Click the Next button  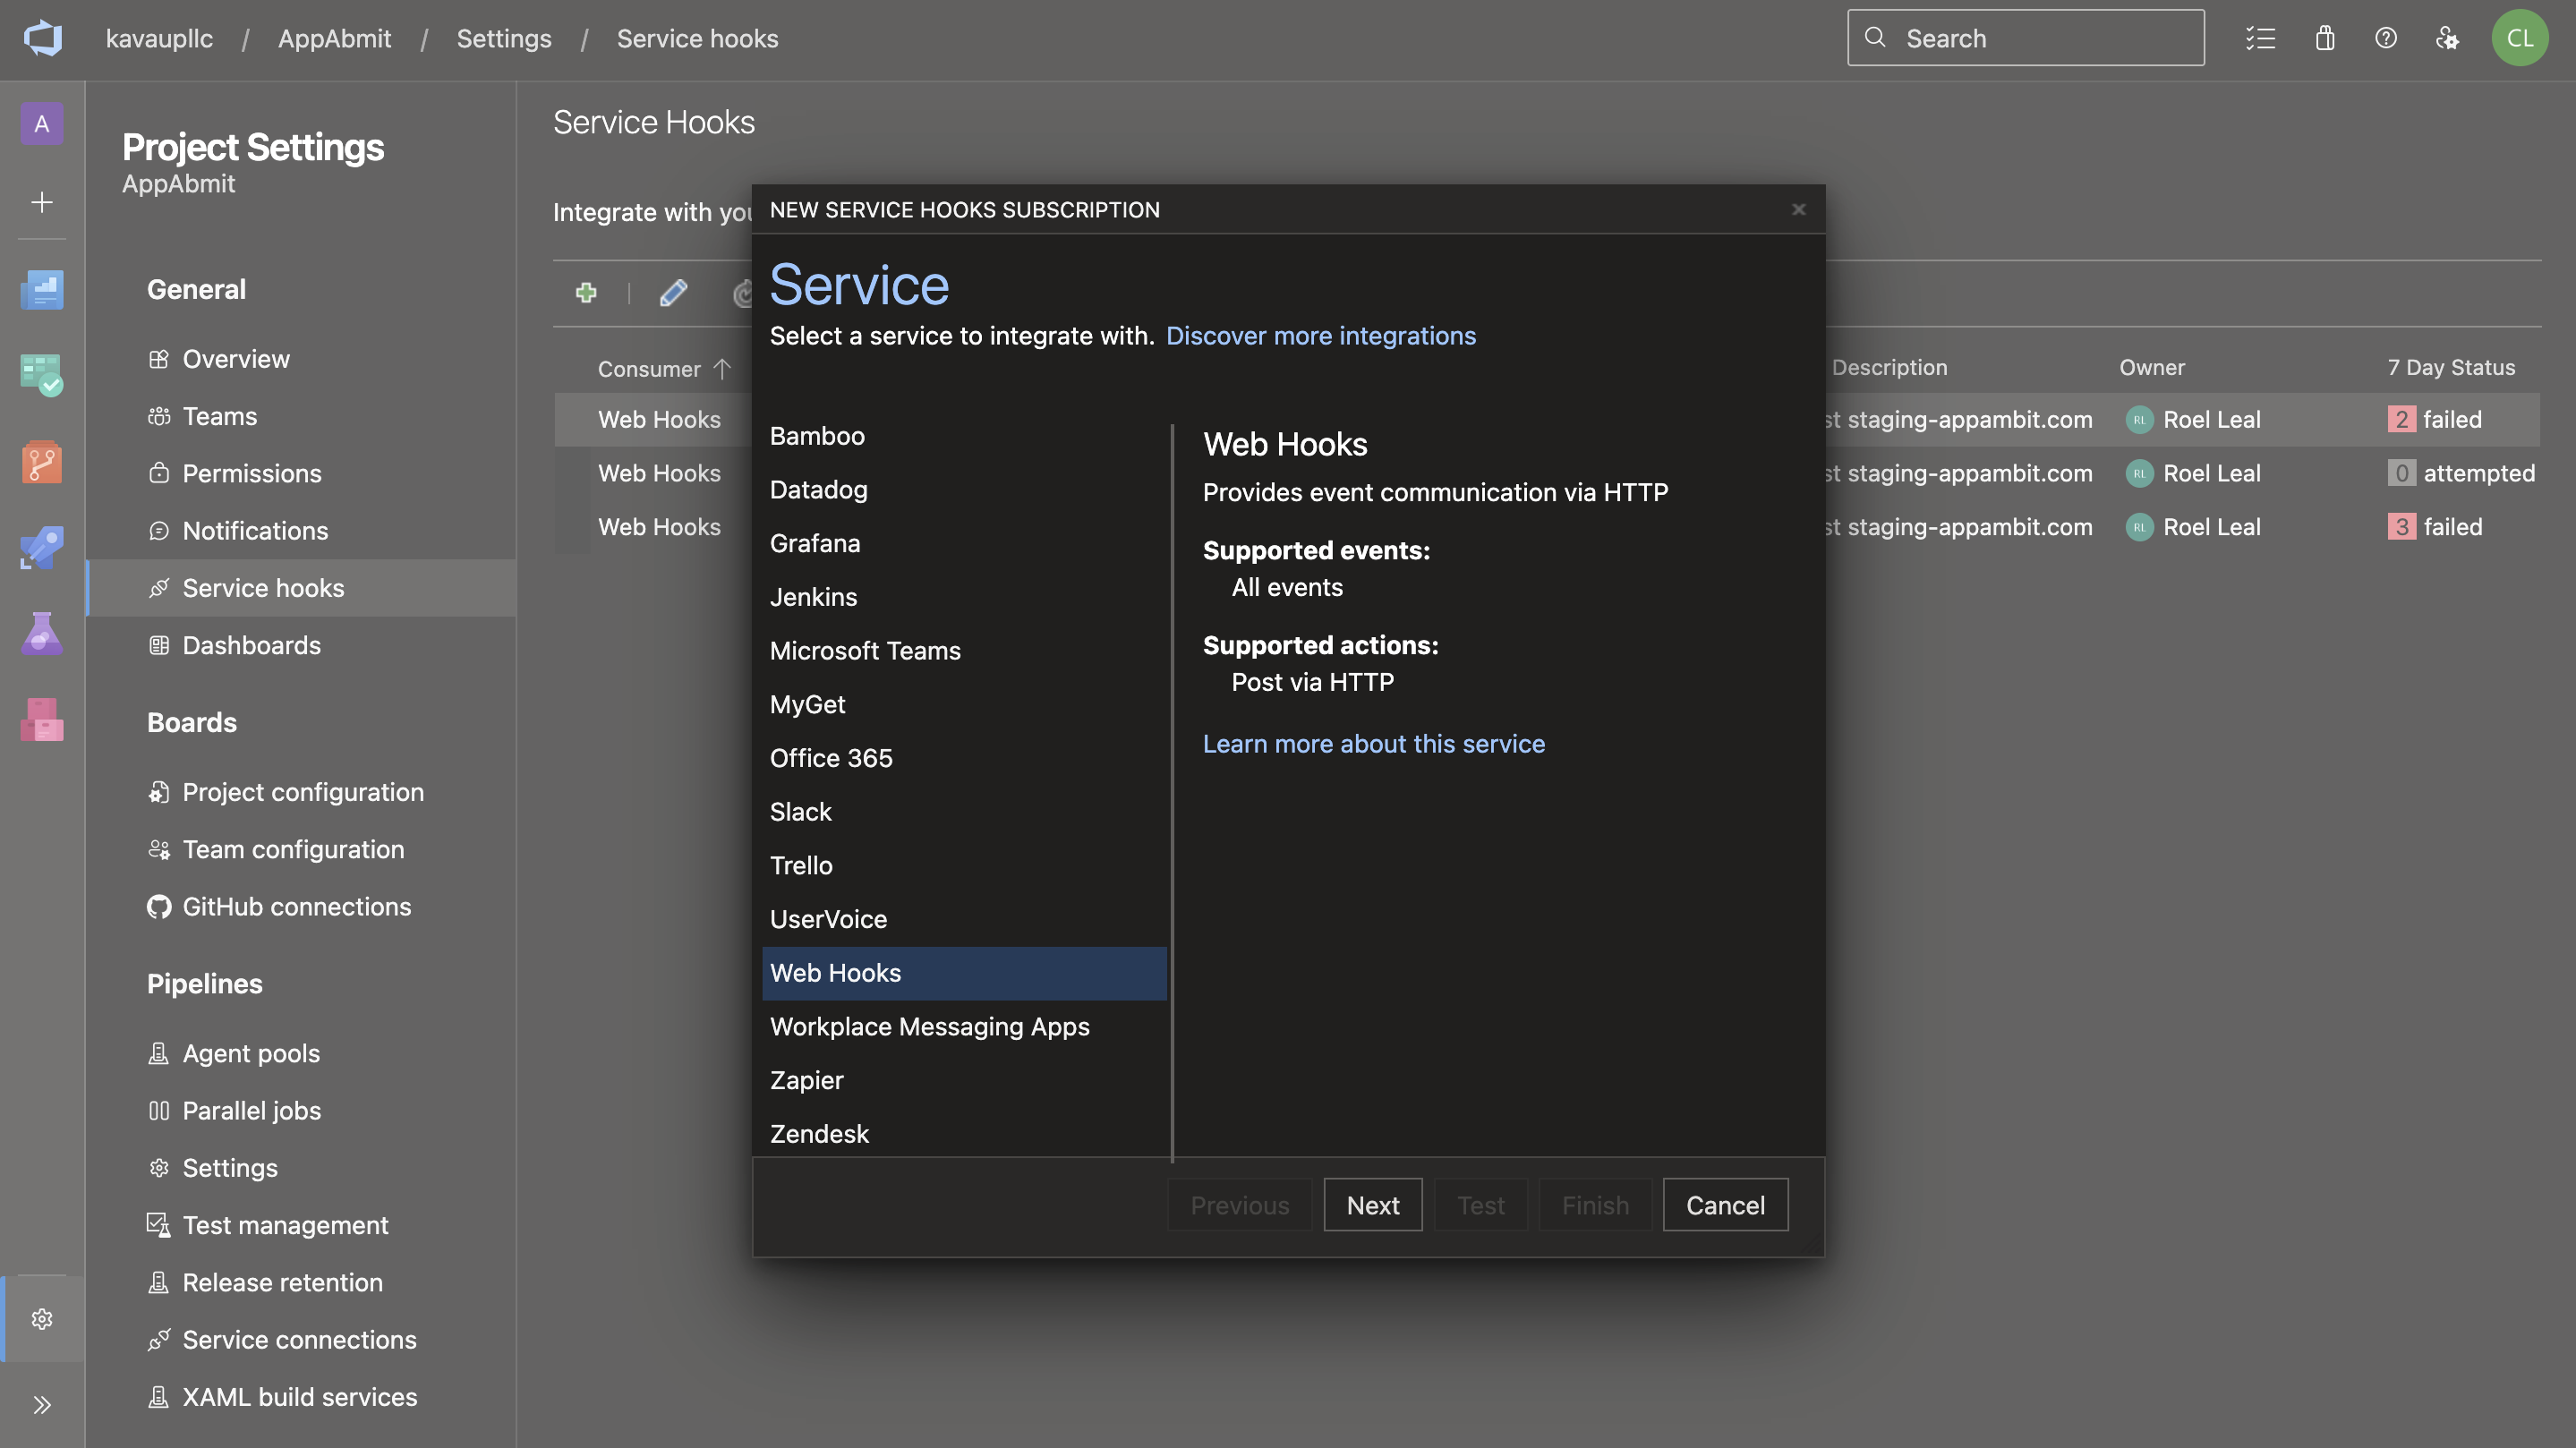pyautogui.click(x=1372, y=1205)
